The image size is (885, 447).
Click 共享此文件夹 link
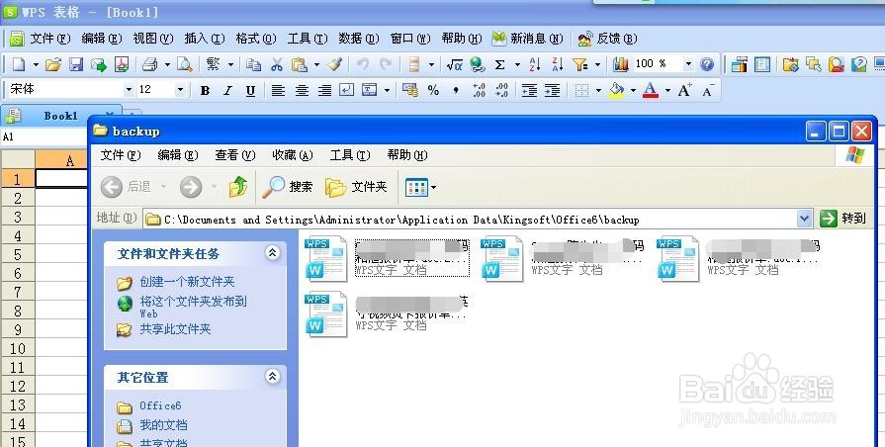pos(175,329)
